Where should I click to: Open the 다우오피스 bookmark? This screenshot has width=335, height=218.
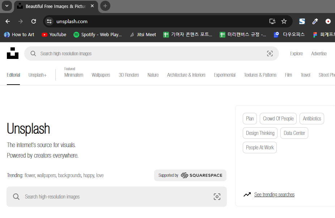(x=289, y=35)
